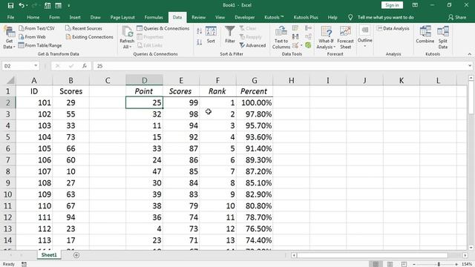The height and width of the screenshot is (267, 475).
Task: Open the Name Box dropdown arrow
Action: click(36, 66)
